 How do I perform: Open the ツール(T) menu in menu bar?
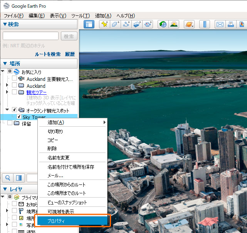pyautogui.click(x=81, y=15)
